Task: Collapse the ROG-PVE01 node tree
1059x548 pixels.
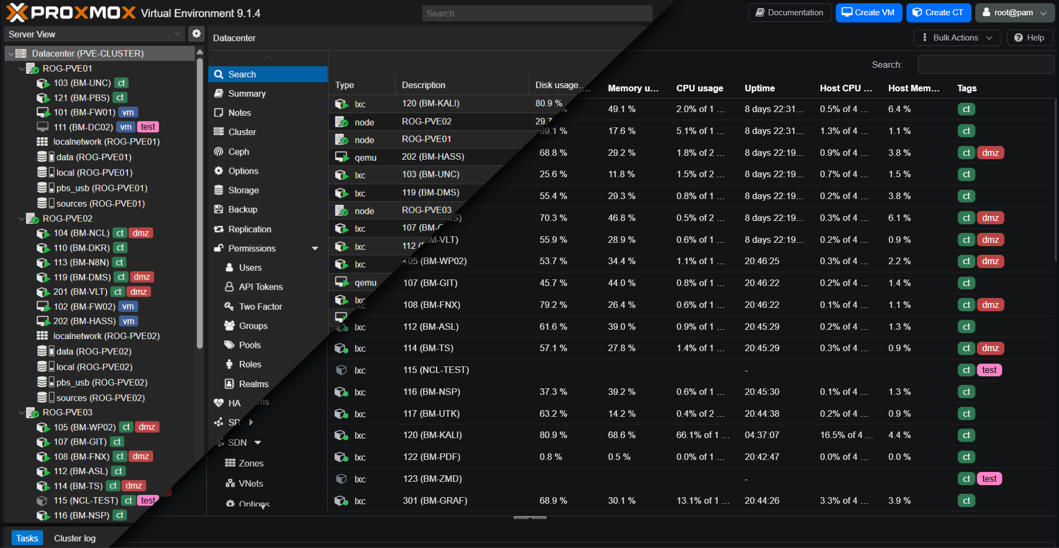Action: click(x=22, y=68)
